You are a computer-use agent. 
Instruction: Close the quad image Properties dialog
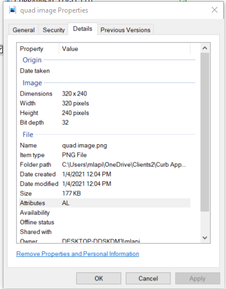(x=215, y=10)
